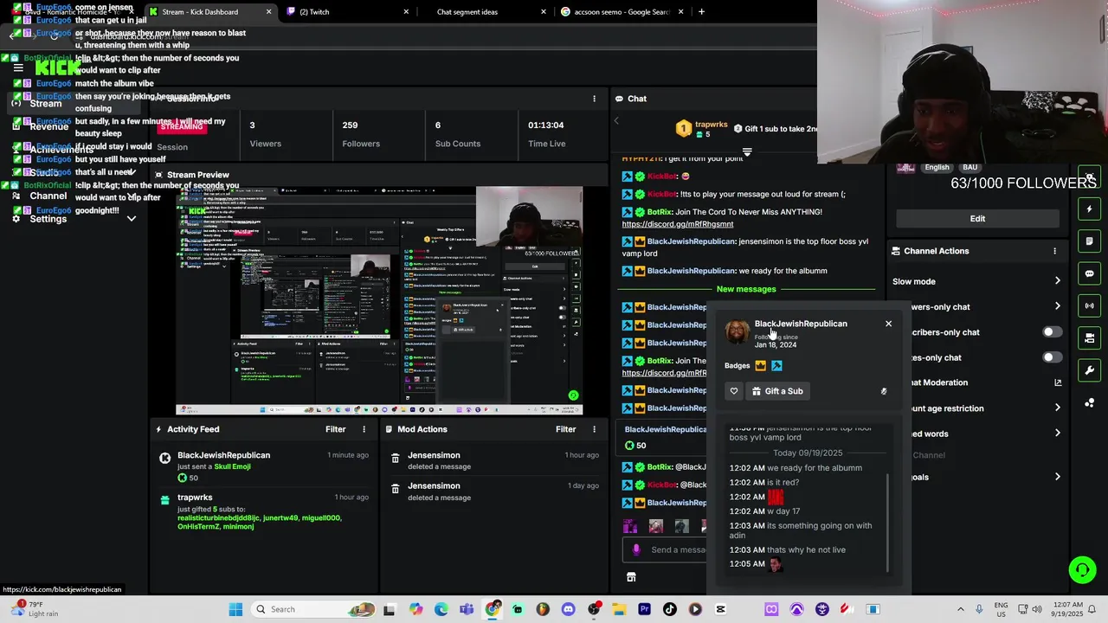Open the discord.gg/mRfRhgsmnt link in chat
The height and width of the screenshot is (623, 1108).
coord(677,224)
